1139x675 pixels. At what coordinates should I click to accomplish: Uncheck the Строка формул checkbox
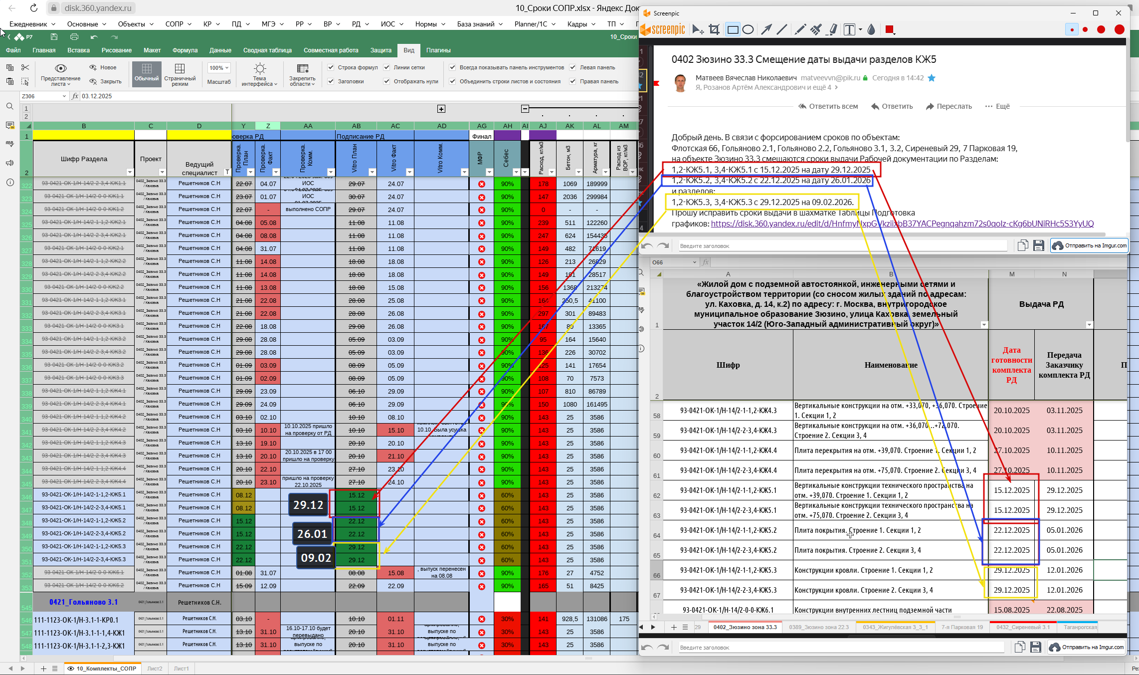click(331, 67)
